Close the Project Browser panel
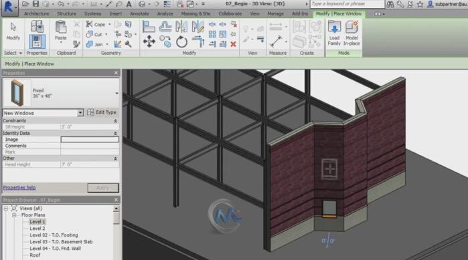The height and width of the screenshot is (260, 468). coord(116,200)
